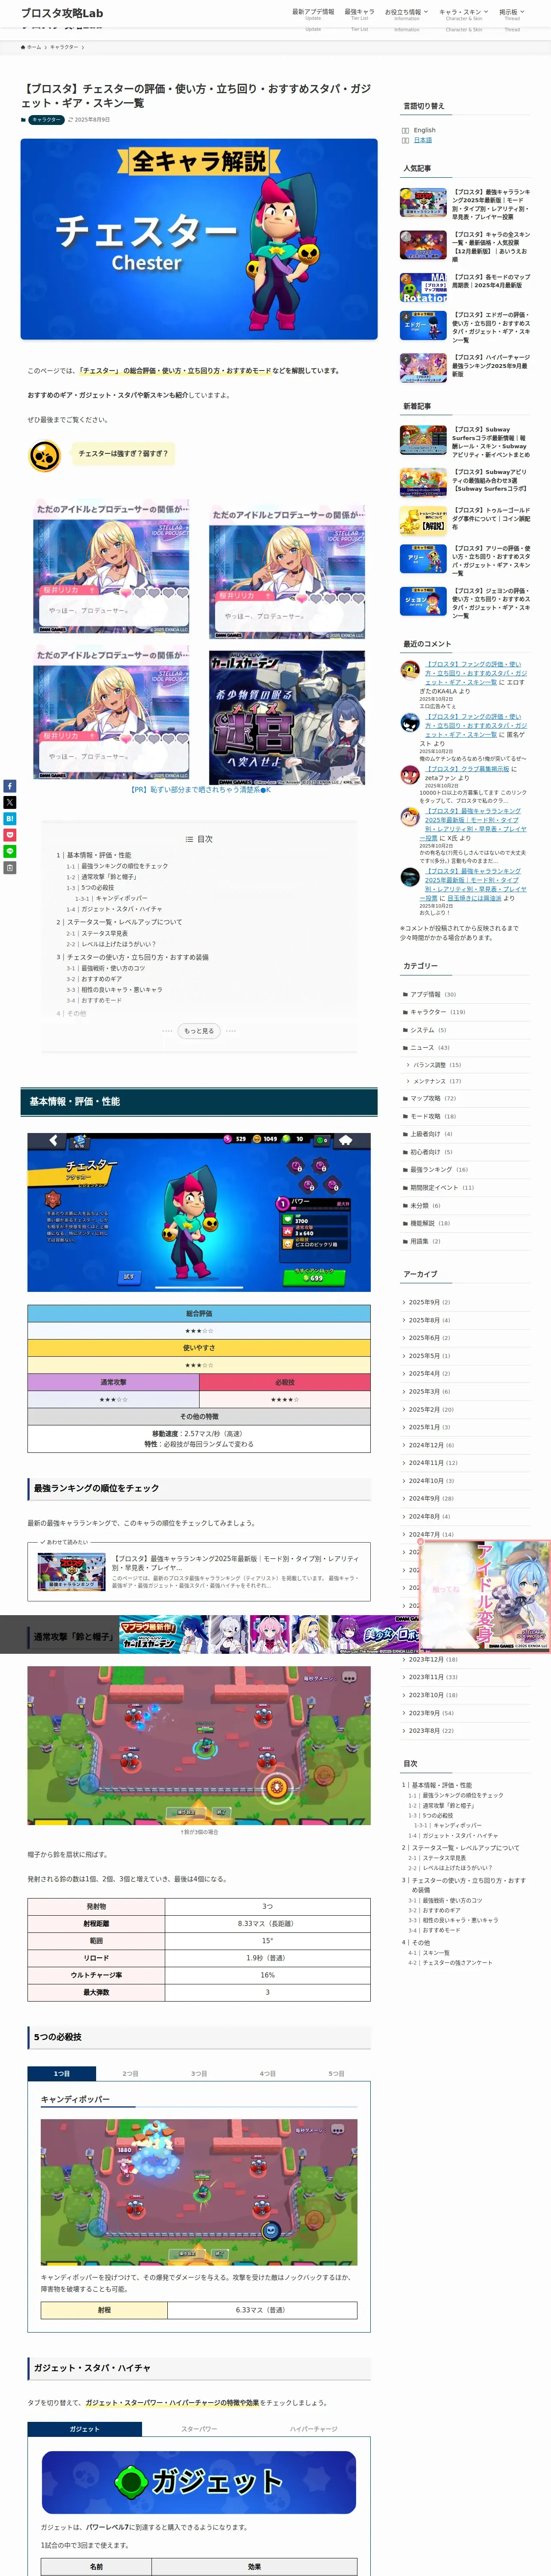Share via the green LINE icon
Viewport: 551px width, 2576px height.
tap(10, 851)
